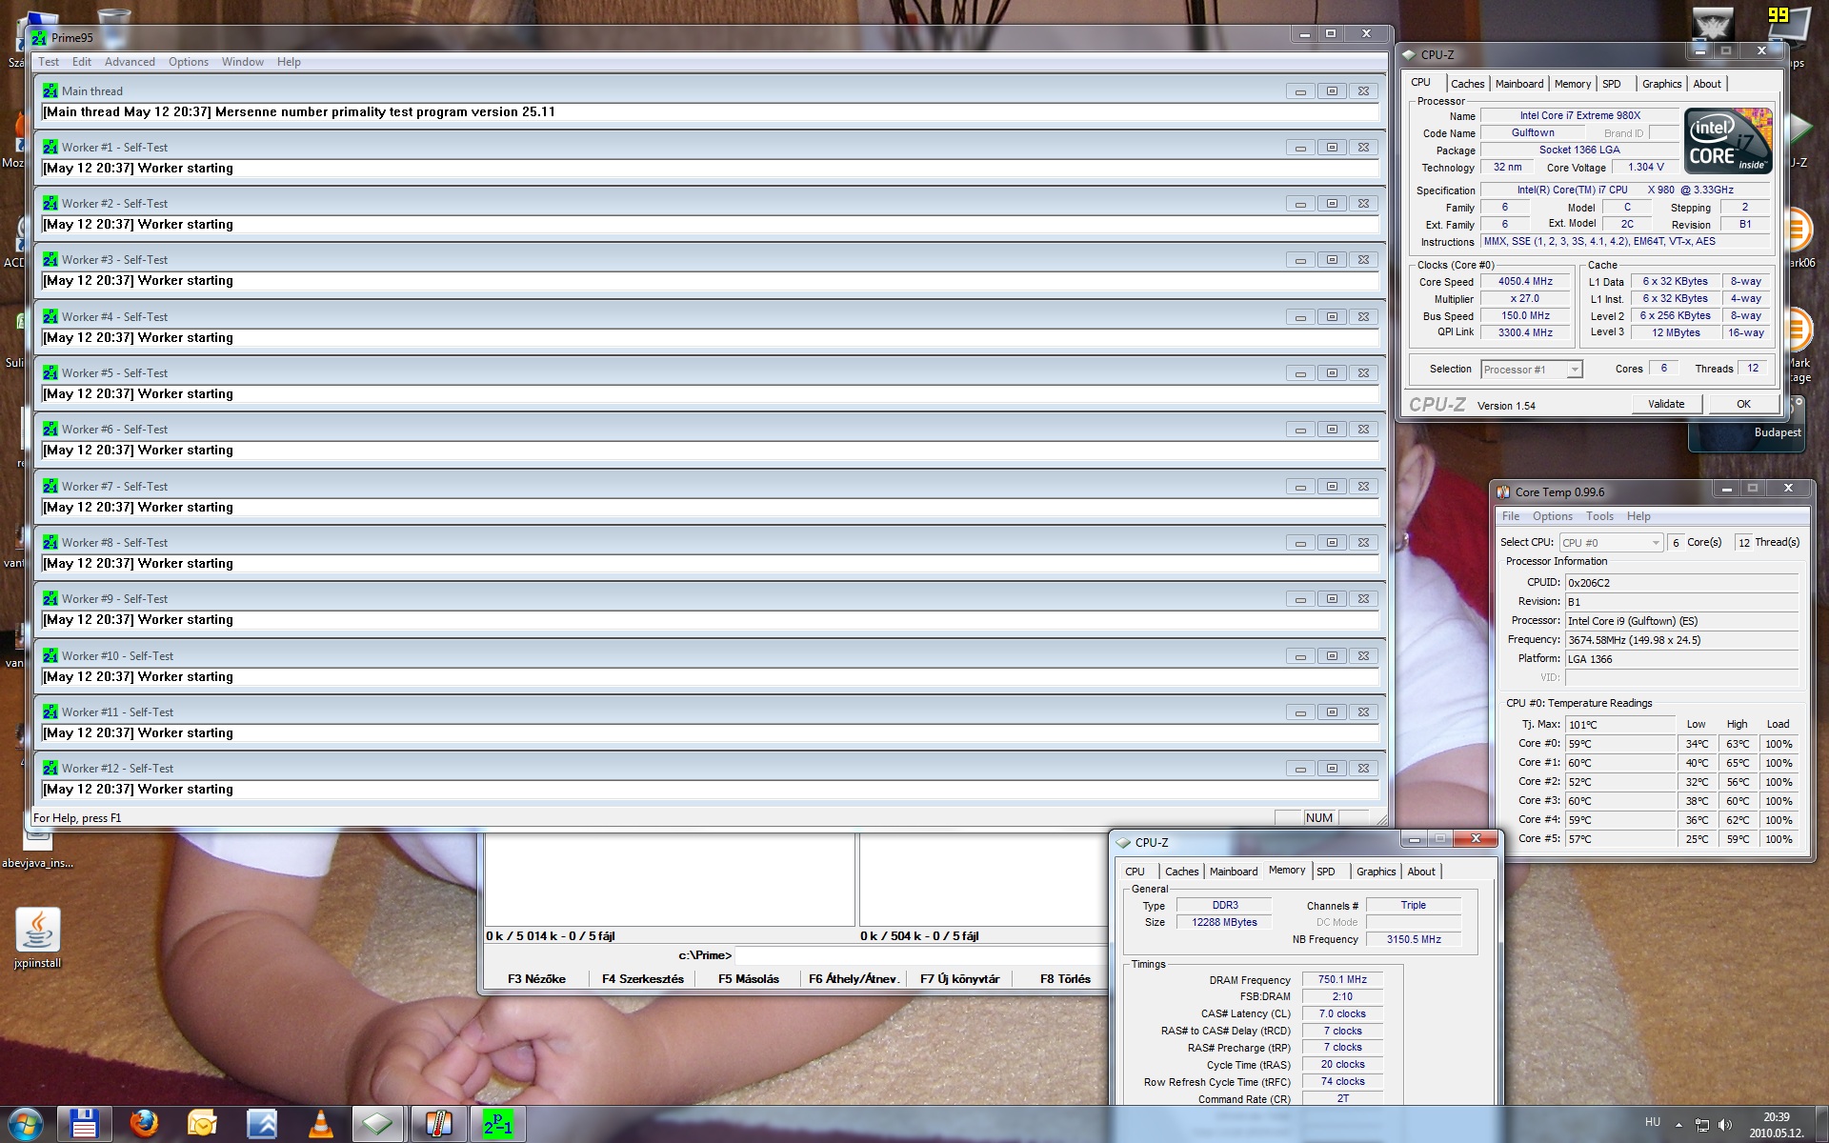Click the Worker #10 Self-Test window icon
The width and height of the screenshot is (1829, 1143).
point(50,655)
